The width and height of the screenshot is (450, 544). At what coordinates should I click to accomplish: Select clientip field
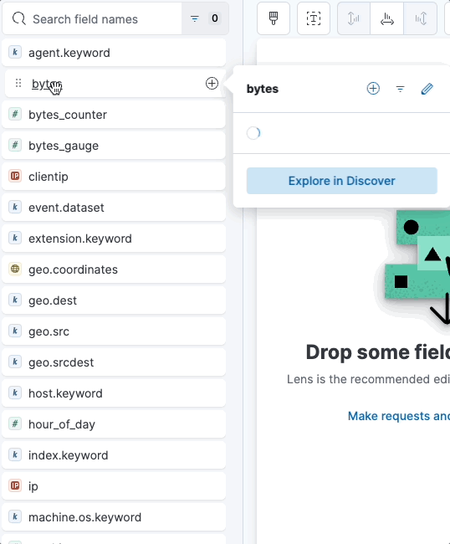coord(114,177)
